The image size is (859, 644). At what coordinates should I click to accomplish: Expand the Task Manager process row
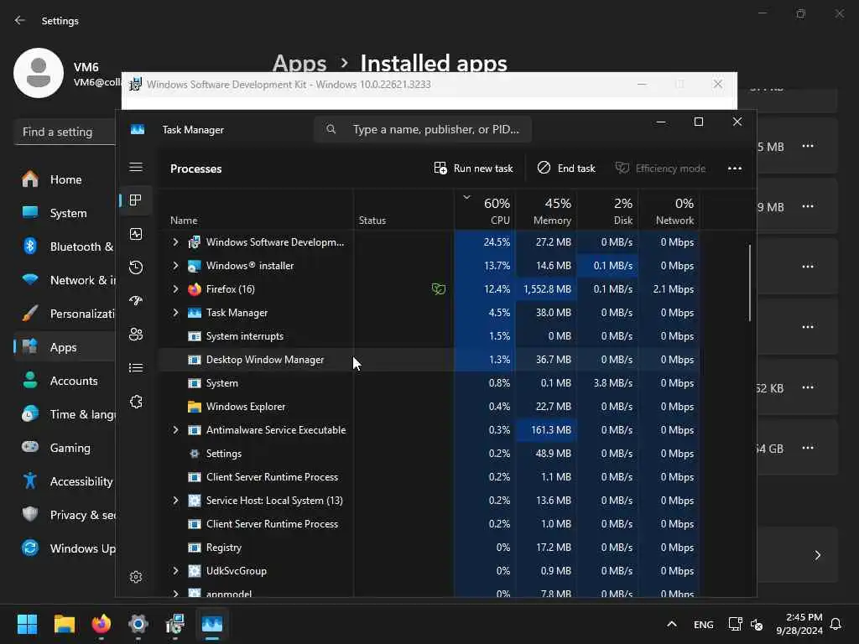click(x=175, y=313)
